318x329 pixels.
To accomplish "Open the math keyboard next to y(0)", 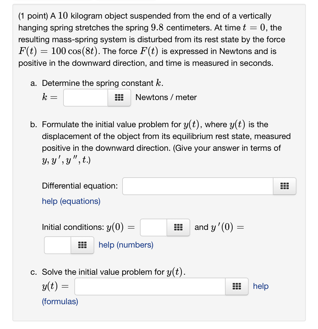I will pos(178,227).
